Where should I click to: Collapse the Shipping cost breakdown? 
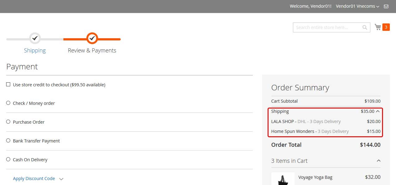[378, 111]
